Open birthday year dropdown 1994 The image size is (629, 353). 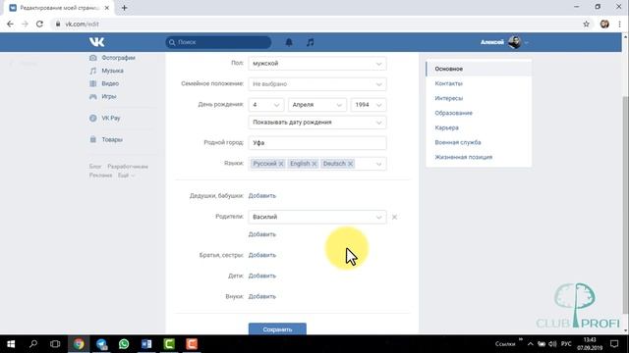369,105
